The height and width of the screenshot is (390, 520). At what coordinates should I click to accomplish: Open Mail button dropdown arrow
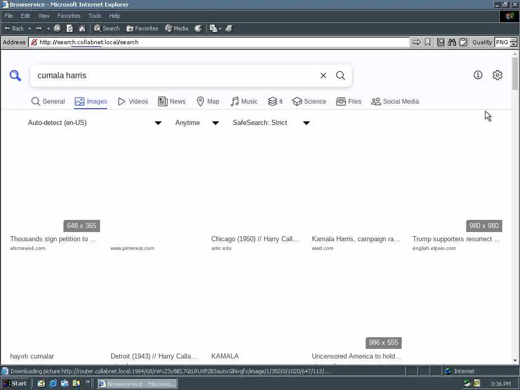pyautogui.click(x=220, y=29)
